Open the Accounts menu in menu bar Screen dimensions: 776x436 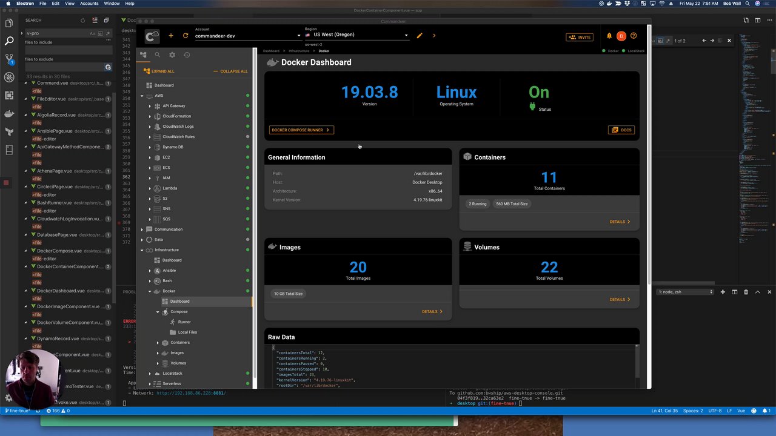(x=89, y=4)
